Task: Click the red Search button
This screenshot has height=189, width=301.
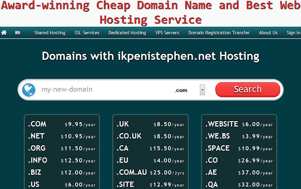Action: tap(248, 90)
